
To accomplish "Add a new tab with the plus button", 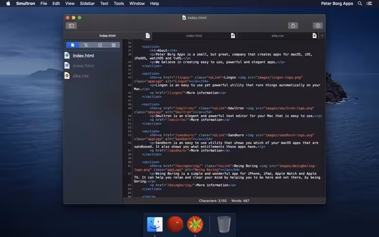I will point(322,36).
